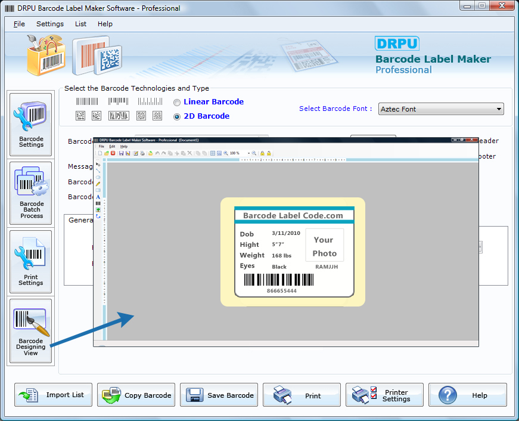This screenshot has width=519, height=421.
Task: Select the Line drawing tool
Action: 98,171
